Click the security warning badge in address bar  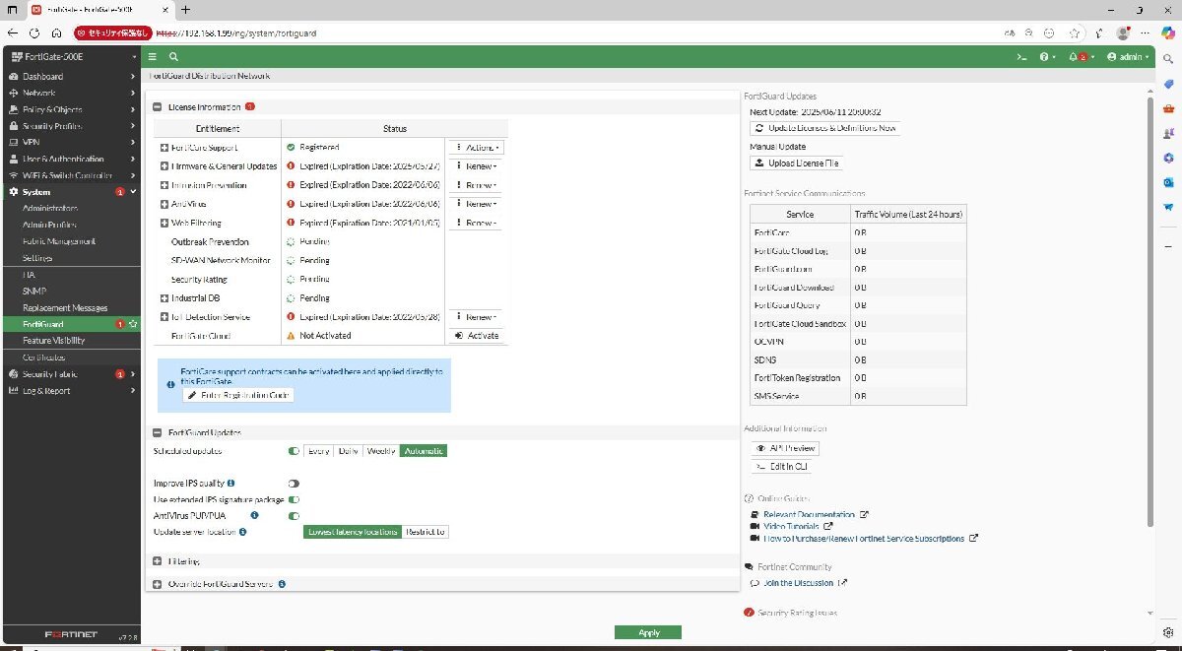pyautogui.click(x=113, y=33)
